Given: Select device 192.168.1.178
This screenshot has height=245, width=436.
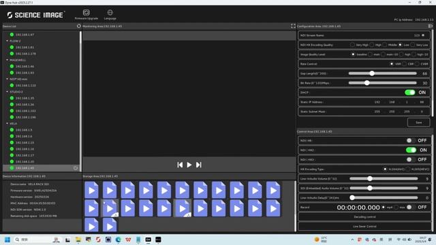Looking at the screenshot, I should 26,54.
